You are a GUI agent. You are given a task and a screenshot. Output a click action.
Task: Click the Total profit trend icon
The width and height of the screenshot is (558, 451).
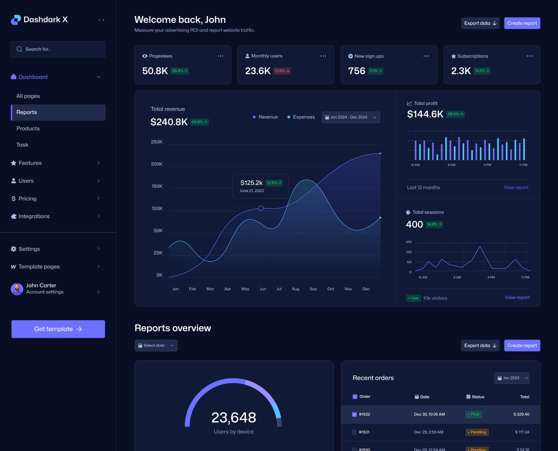click(409, 103)
